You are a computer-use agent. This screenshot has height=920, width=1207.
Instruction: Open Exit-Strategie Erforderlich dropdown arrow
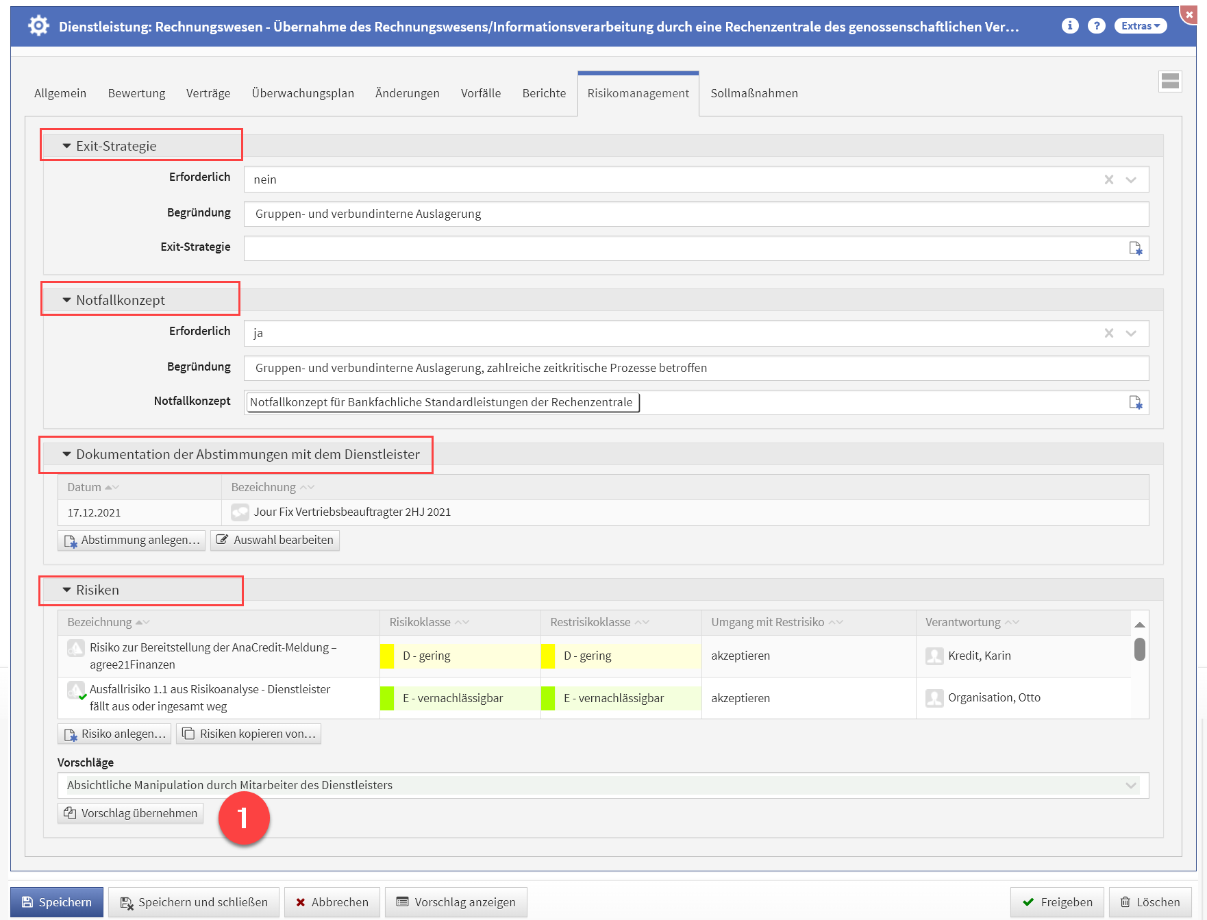pos(1131,179)
